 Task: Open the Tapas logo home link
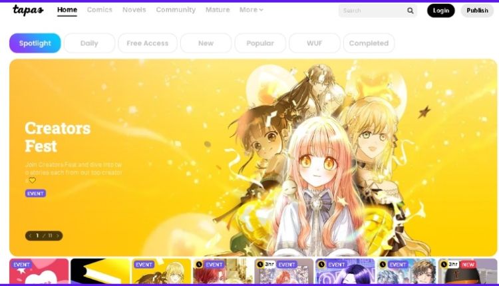click(x=28, y=10)
